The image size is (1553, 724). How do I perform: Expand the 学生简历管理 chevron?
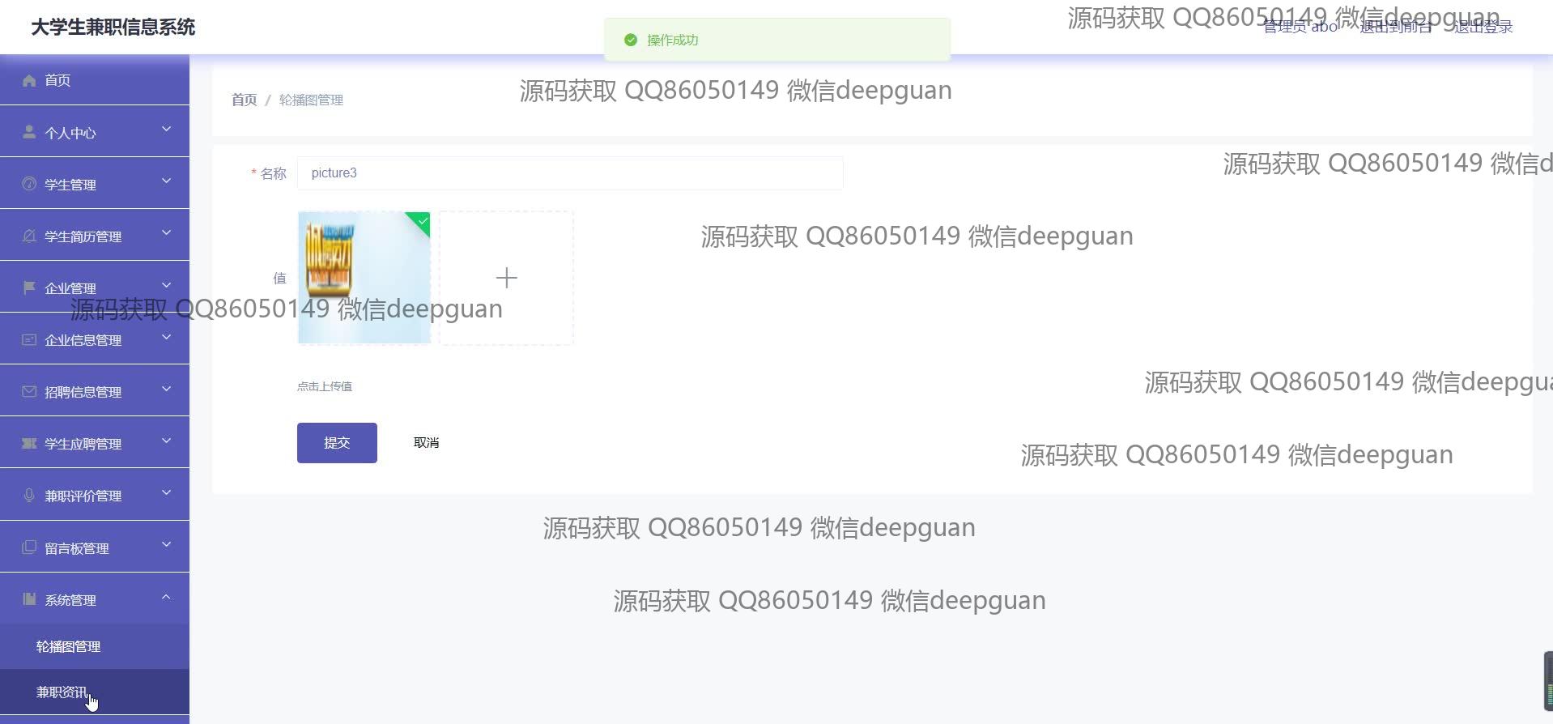click(x=166, y=232)
